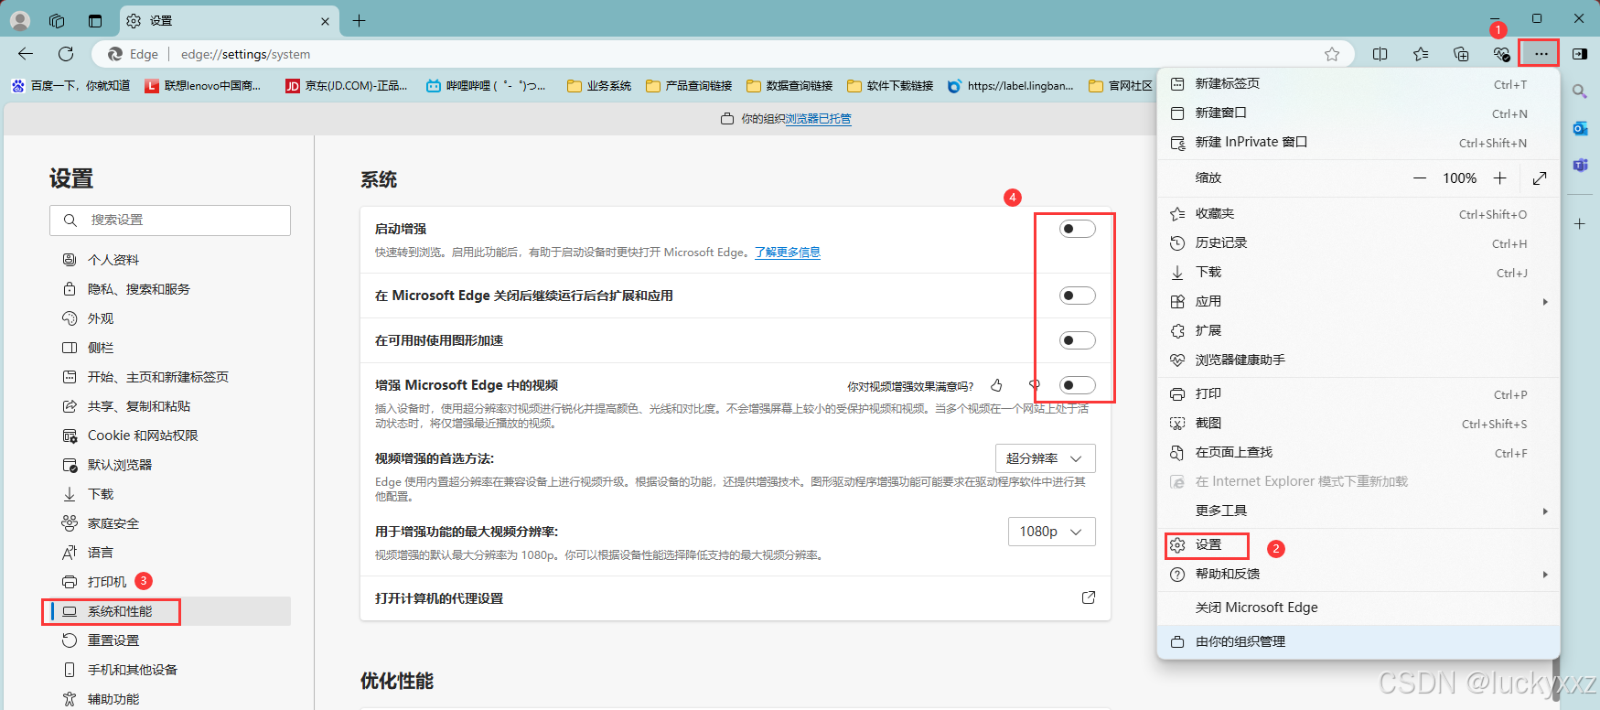Open 历史记录 from the menu
This screenshot has height=710, width=1600.
pos(1358,243)
